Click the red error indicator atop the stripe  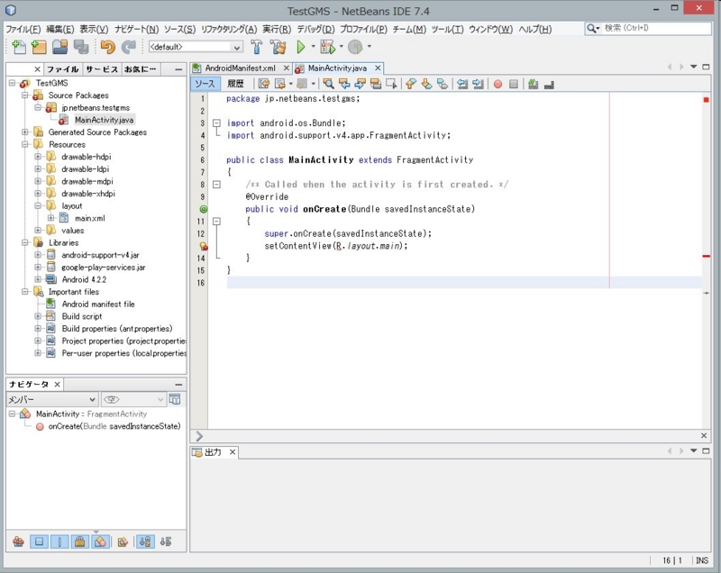[707, 100]
